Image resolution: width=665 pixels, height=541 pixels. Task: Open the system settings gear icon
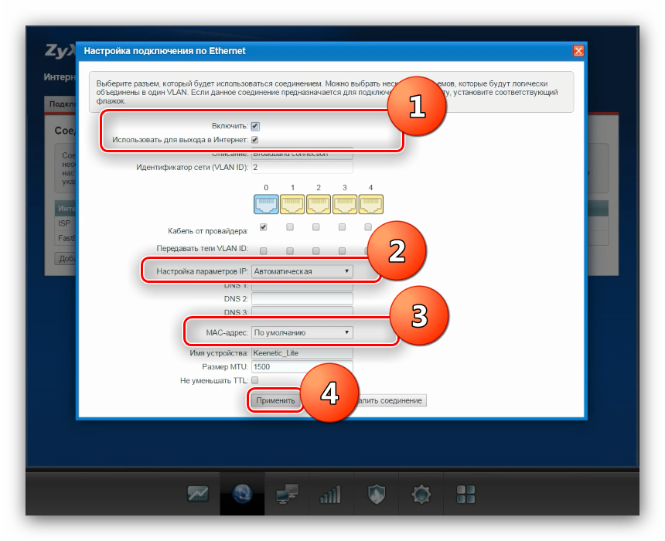[421, 495]
